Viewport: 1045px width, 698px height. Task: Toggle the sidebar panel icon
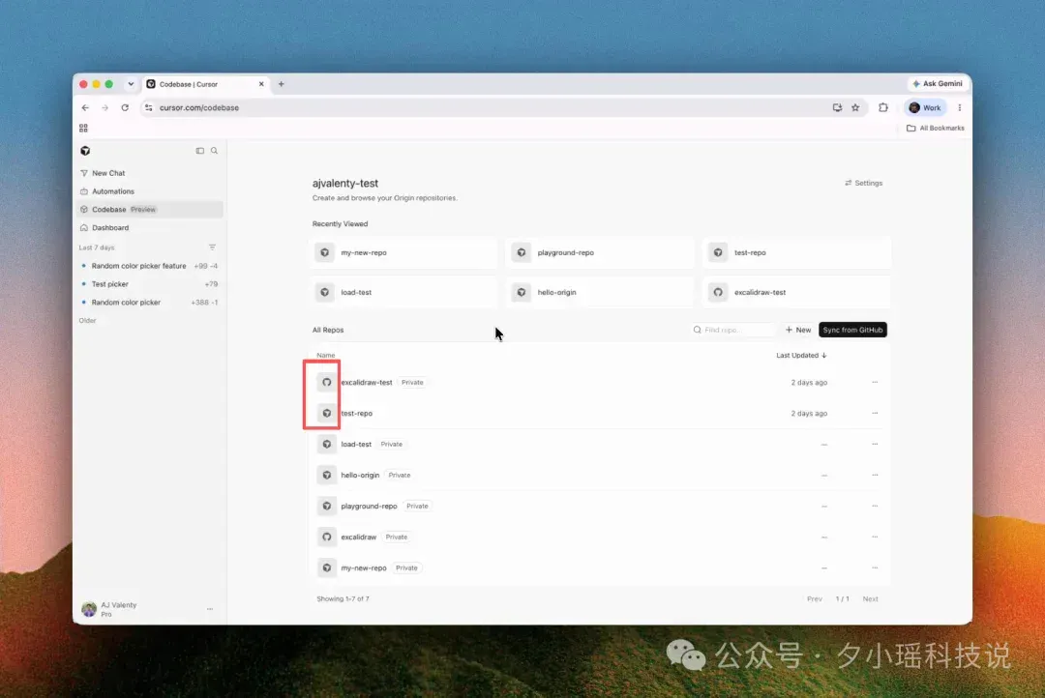tap(200, 151)
